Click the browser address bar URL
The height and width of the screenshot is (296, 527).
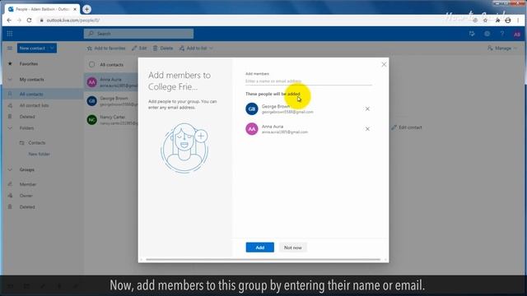tap(73, 20)
